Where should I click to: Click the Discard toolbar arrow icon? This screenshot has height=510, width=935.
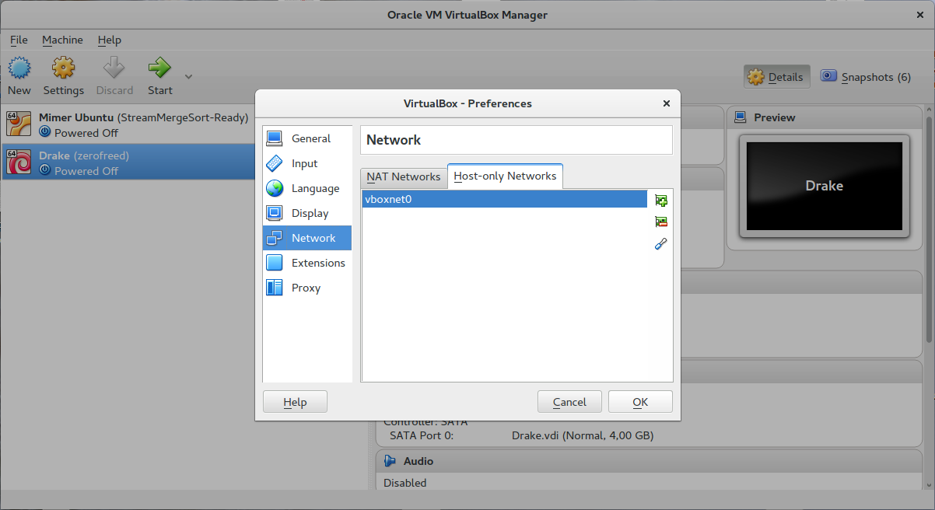(114, 68)
